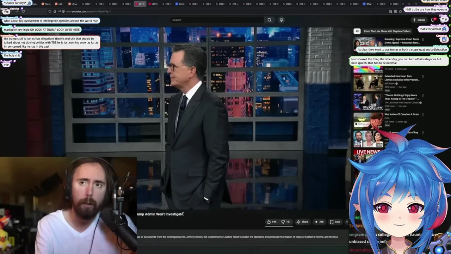Click the YouTube address bar URL
Image resolution: width=451 pixels, height=254 pixels.
pyautogui.click(x=88, y=11)
